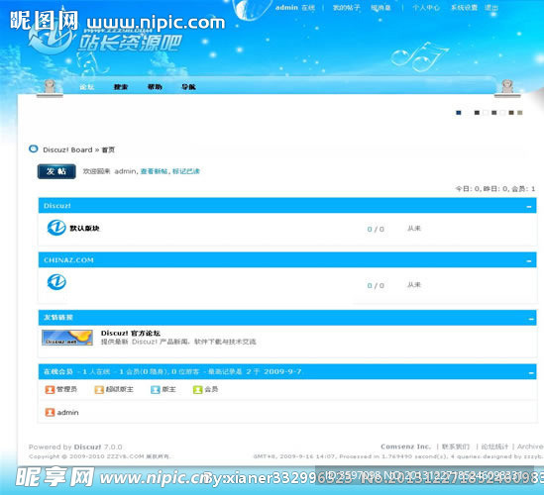Click the yellow 超级版主 legend icon
Image resolution: width=544 pixels, height=495 pixels.
click(99, 390)
